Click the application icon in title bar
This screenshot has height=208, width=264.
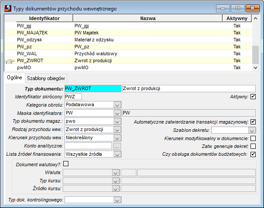(7, 8)
